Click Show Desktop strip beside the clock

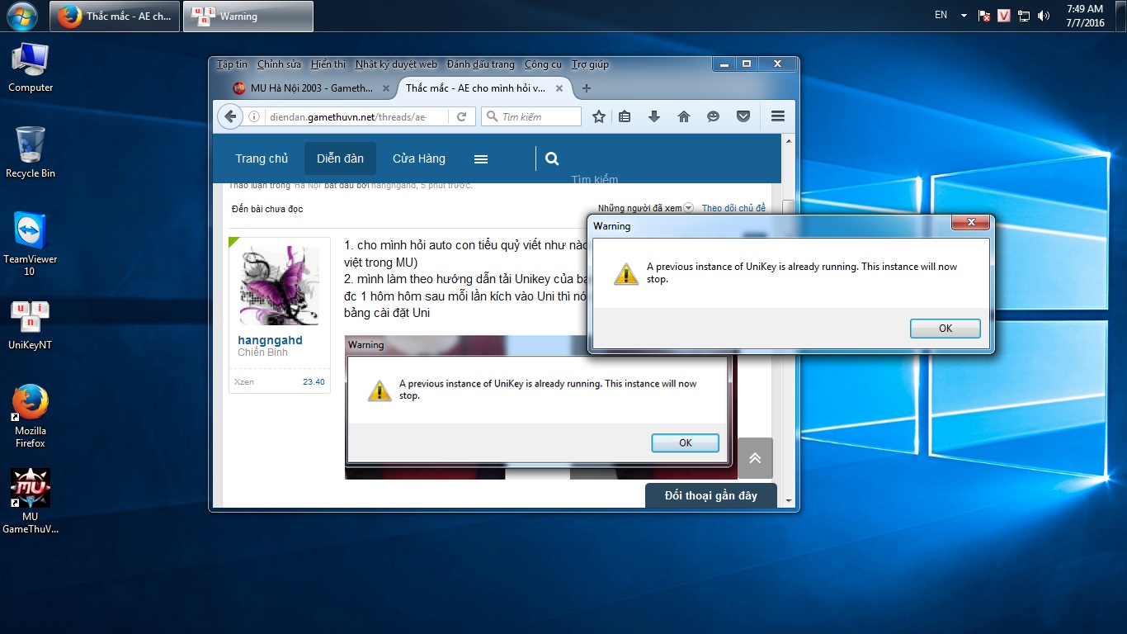click(1121, 16)
